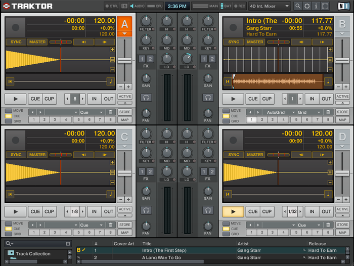Screen dimensions: 354x266
Task: Open the 4D Int. Mixer layout dropdown
Action: pos(270,6)
